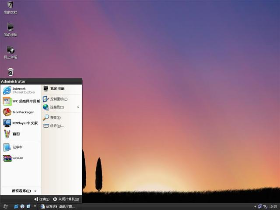Open the 我的文档 desktop icon
The width and height of the screenshot is (280, 210).
(x=10, y=8)
